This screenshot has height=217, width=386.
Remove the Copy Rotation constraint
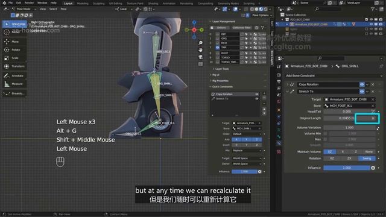point(373,84)
